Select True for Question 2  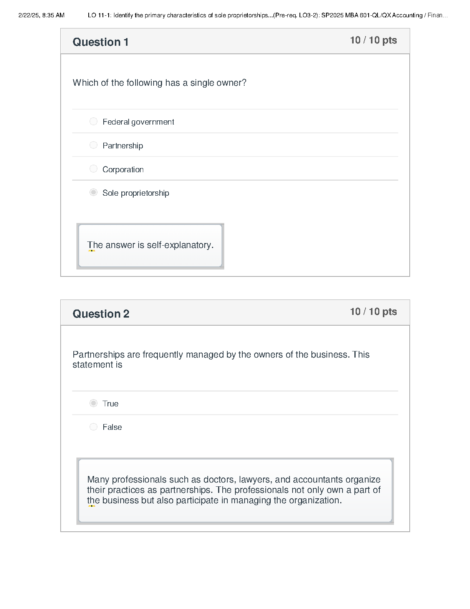(x=93, y=403)
